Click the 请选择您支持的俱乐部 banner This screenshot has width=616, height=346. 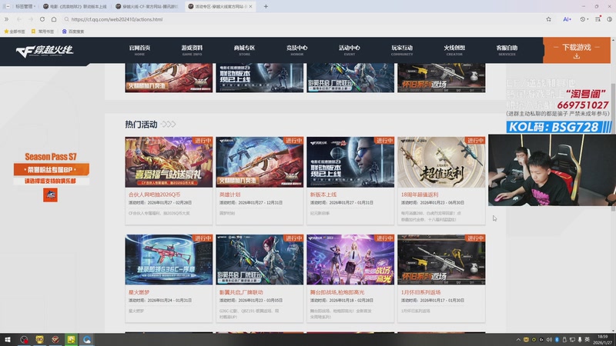tap(51, 181)
